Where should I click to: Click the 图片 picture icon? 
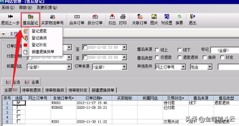pyautogui.click(x=154, y=17)
